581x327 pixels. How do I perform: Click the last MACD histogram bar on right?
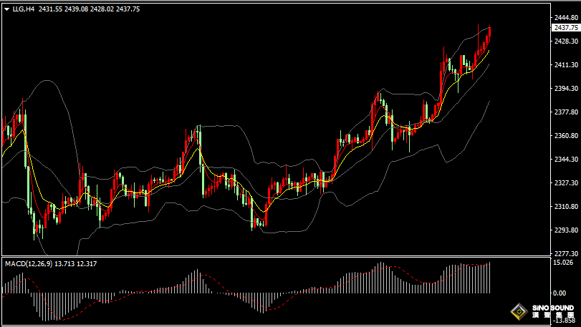tap(489, 278)
